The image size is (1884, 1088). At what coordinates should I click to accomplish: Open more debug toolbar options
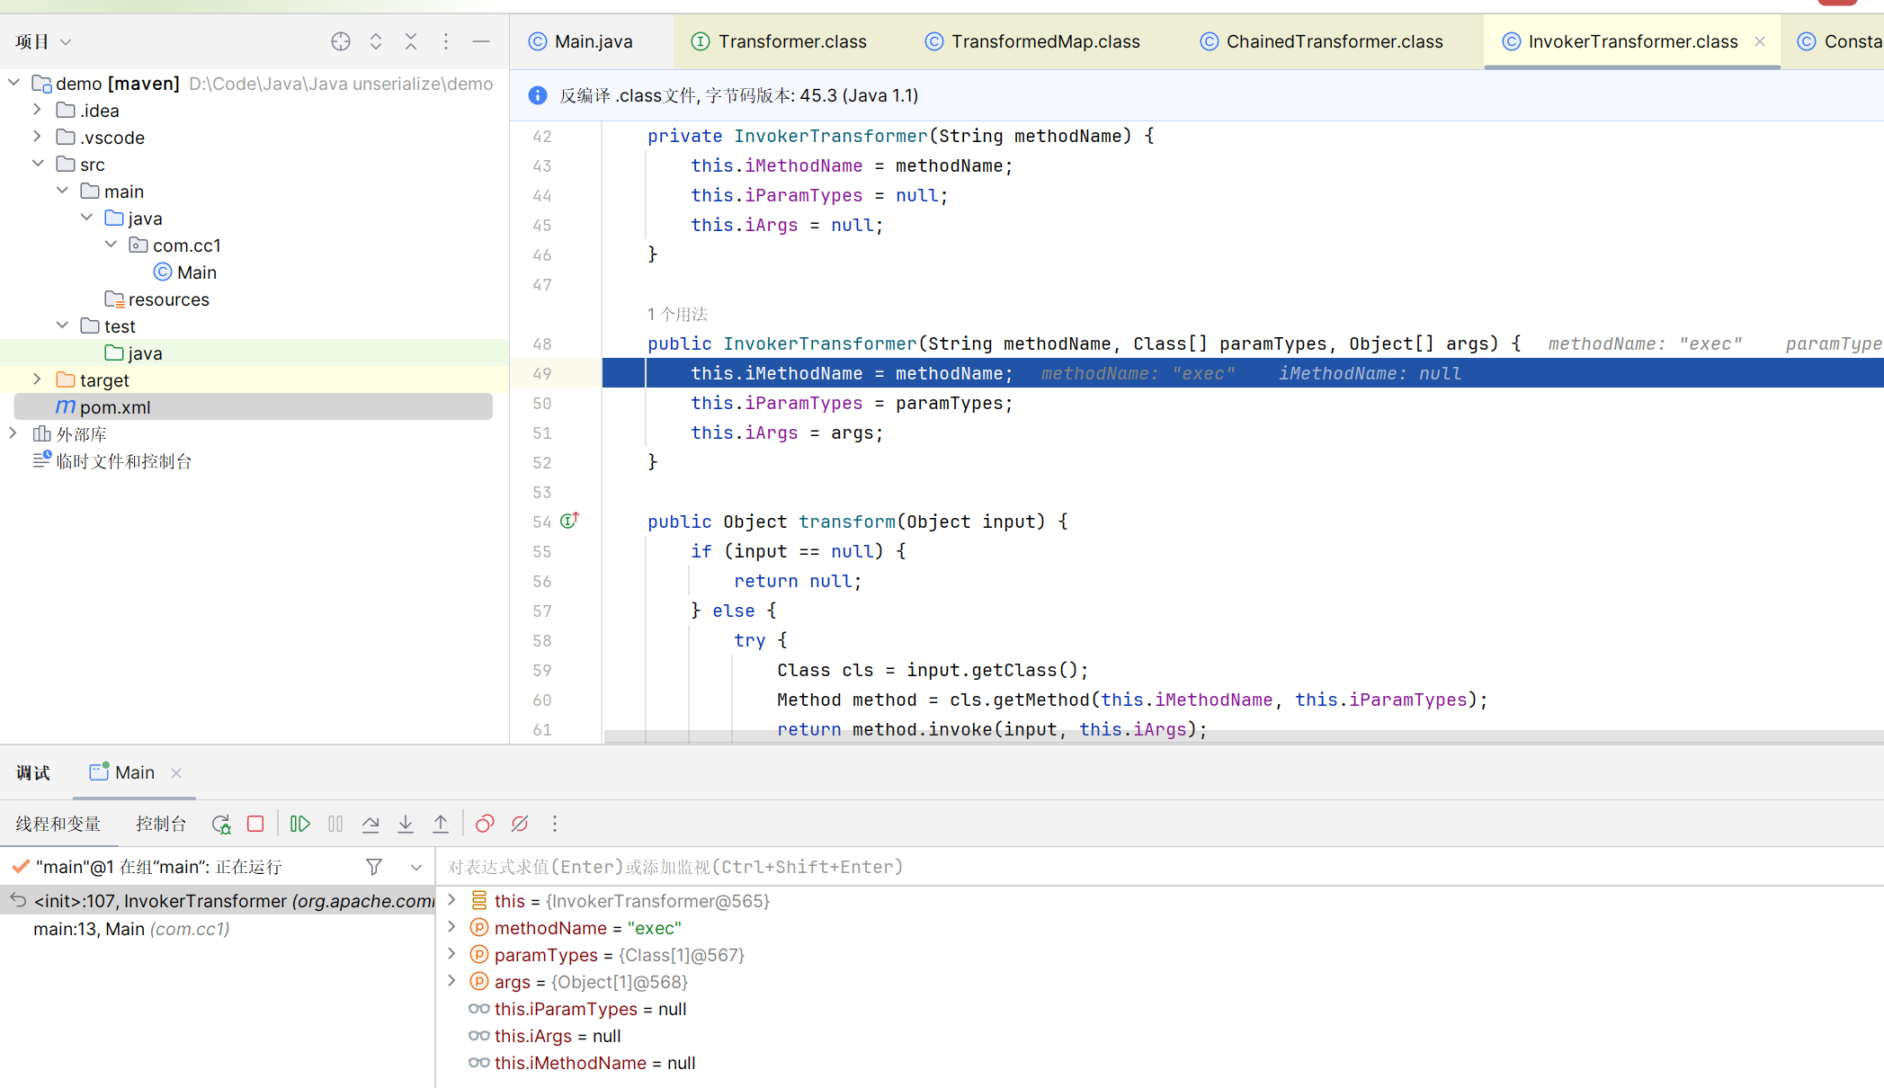[555, 824]
